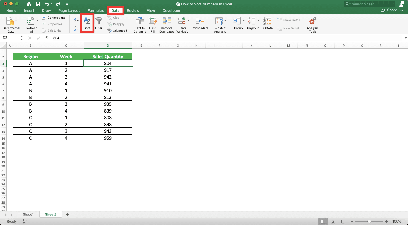The image size is (408, 225).
Task: Toggle the Filter funnel
Action: click(99, 23)
